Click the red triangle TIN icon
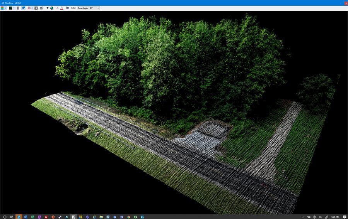The image size is (348, 219). (62, 8)
